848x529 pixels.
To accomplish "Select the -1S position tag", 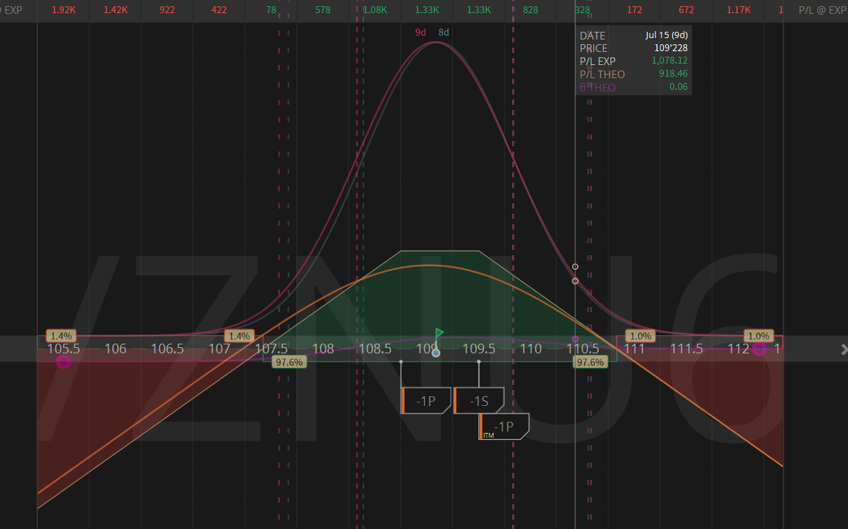I will pos(479,400).
